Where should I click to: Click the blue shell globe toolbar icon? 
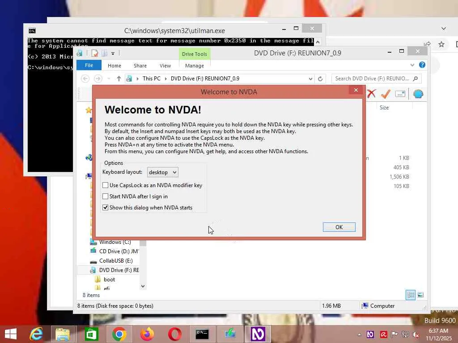point(418,94)
